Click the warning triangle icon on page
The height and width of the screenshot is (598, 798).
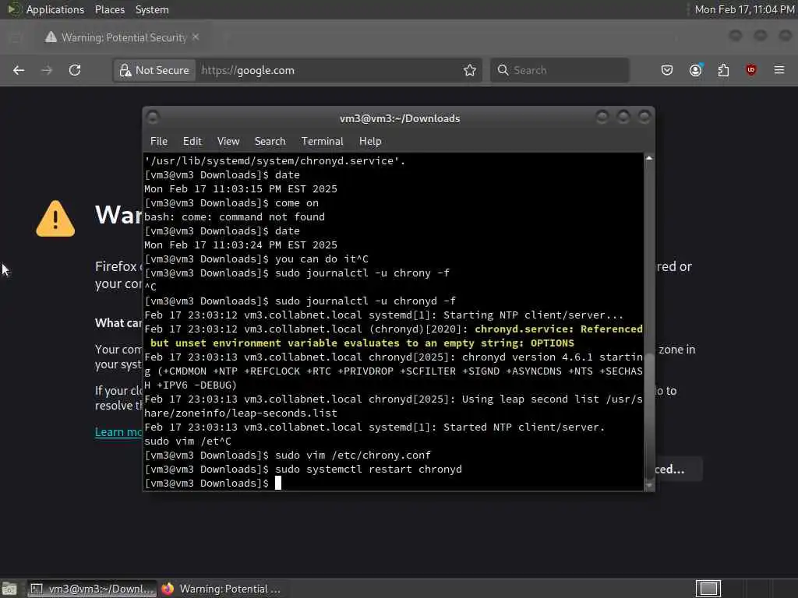click(55, 219)
